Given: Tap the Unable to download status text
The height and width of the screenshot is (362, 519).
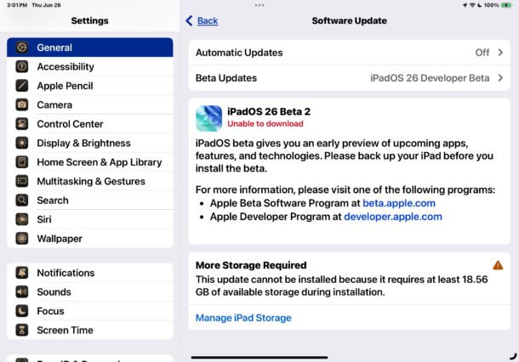Looking at the screenshot, I should (265, 124).
